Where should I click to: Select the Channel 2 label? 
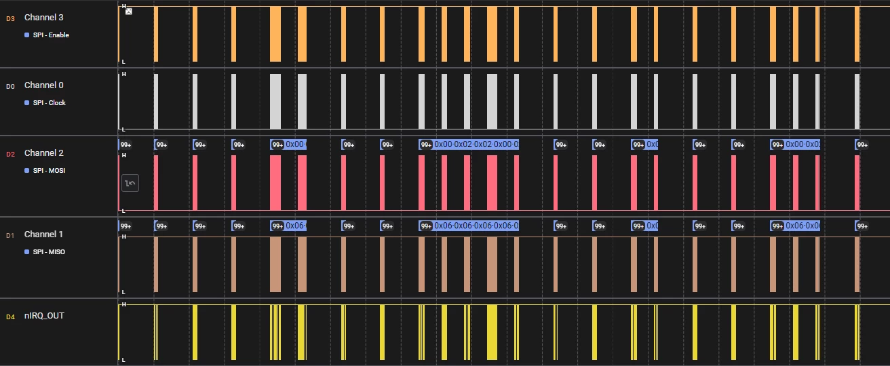(x=44, y=153)
